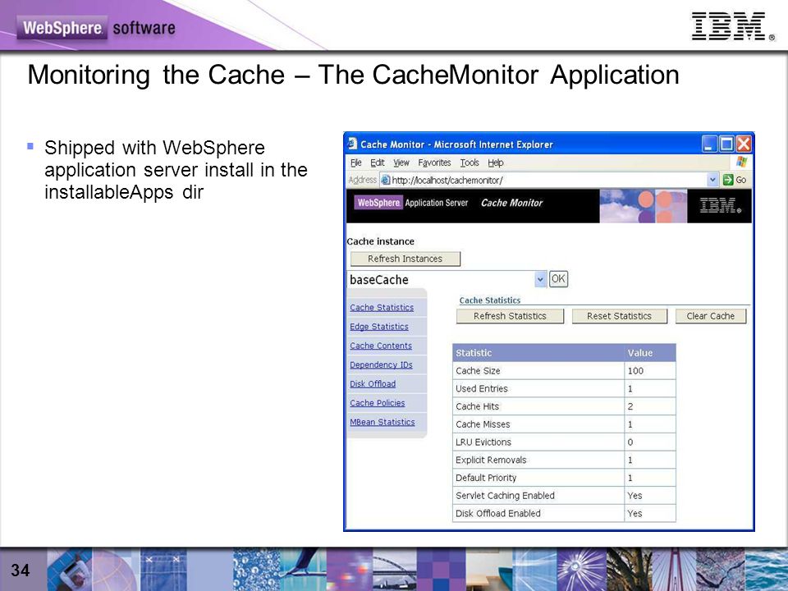Click the Value column header

point(650,353)
